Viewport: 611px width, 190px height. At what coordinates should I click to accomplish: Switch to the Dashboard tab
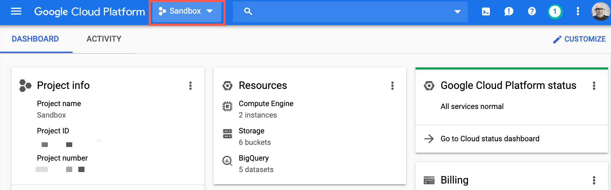tap(35, 39)
